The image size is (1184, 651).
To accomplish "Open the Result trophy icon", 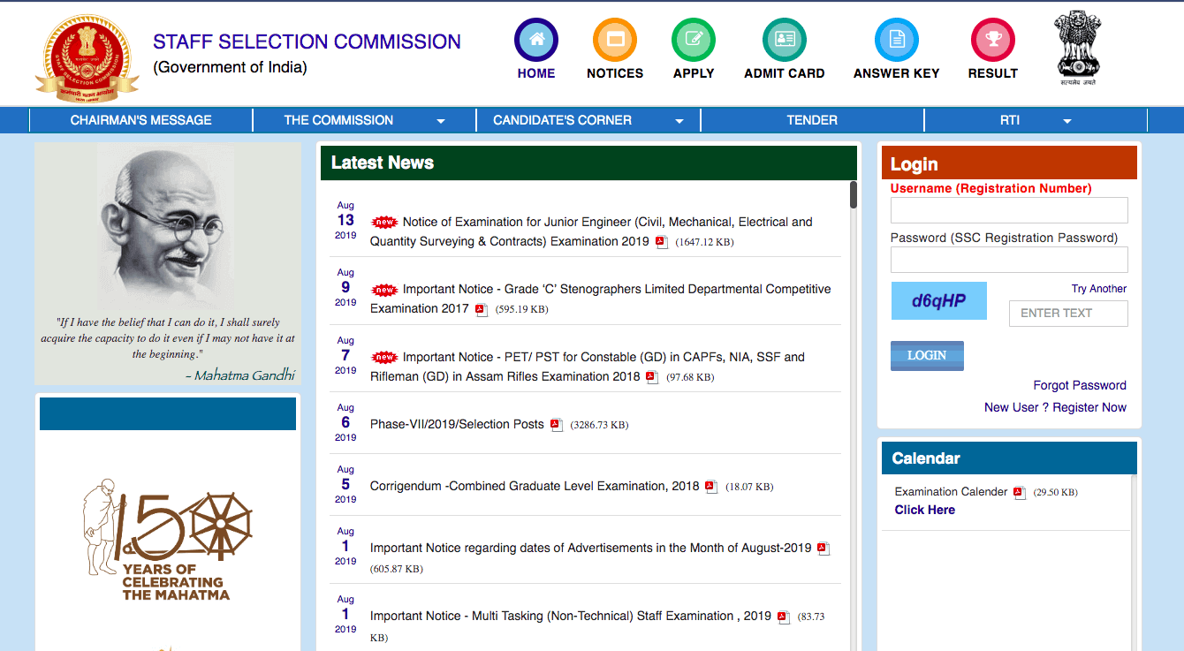I will pyautogui.click(x=992, y=40).
